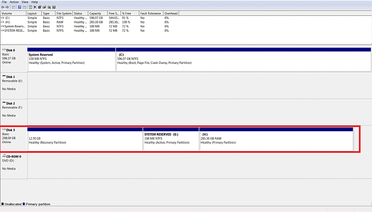
Task: Click the 'RAW' file system cell
Action: [60, 22]
